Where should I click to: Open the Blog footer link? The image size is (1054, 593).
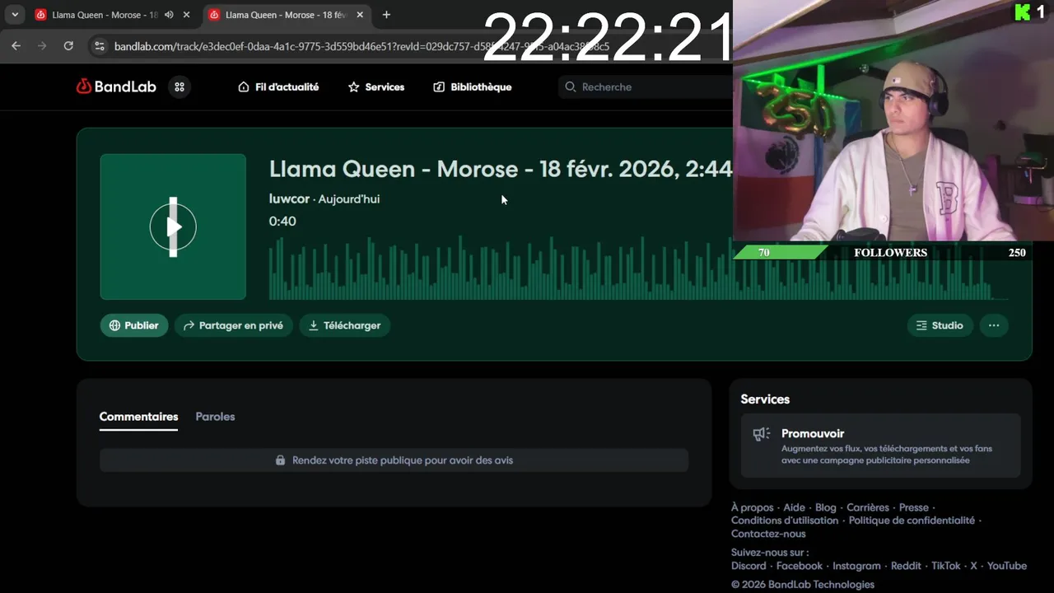pos(825,507)
